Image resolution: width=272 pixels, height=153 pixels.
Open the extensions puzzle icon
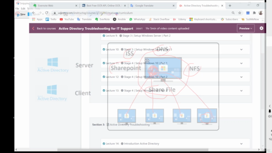[254, 13]
